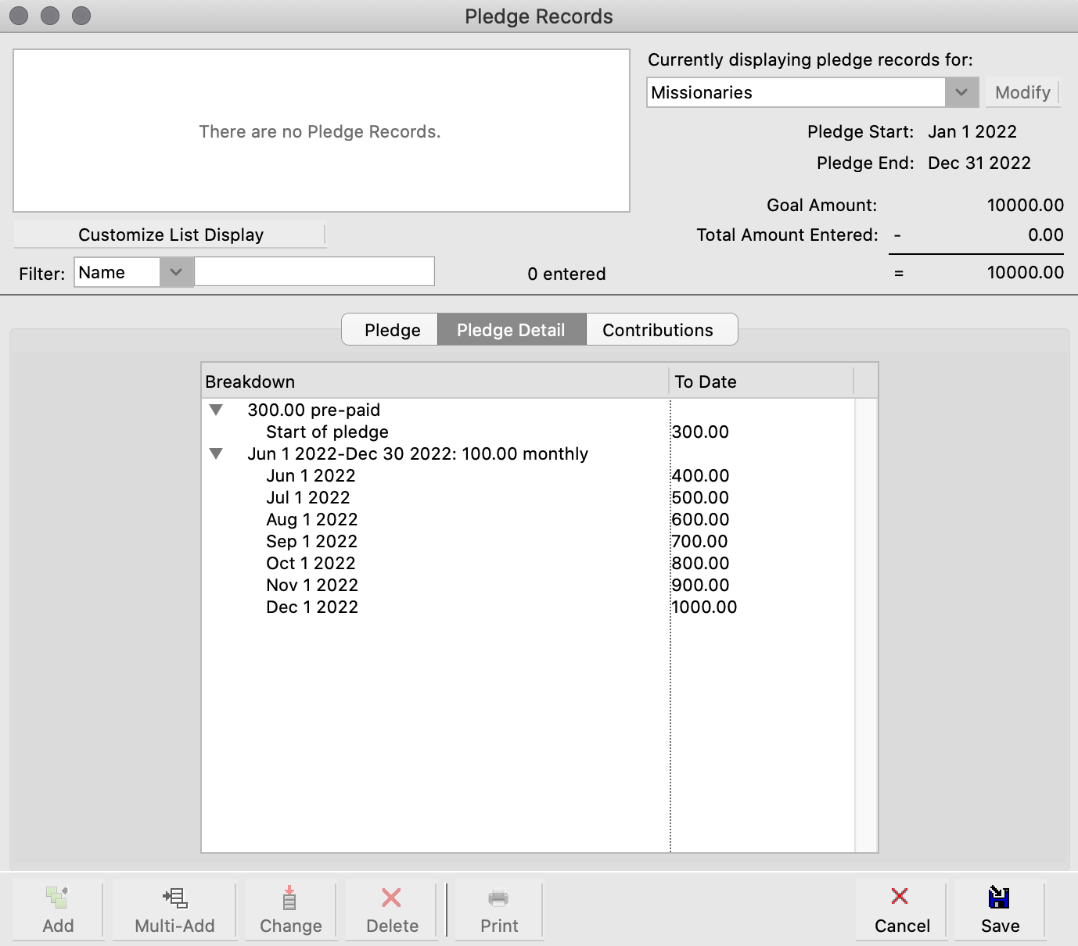Select the Pledge Detail tab
1078x946 pixels.
(511, 330)
